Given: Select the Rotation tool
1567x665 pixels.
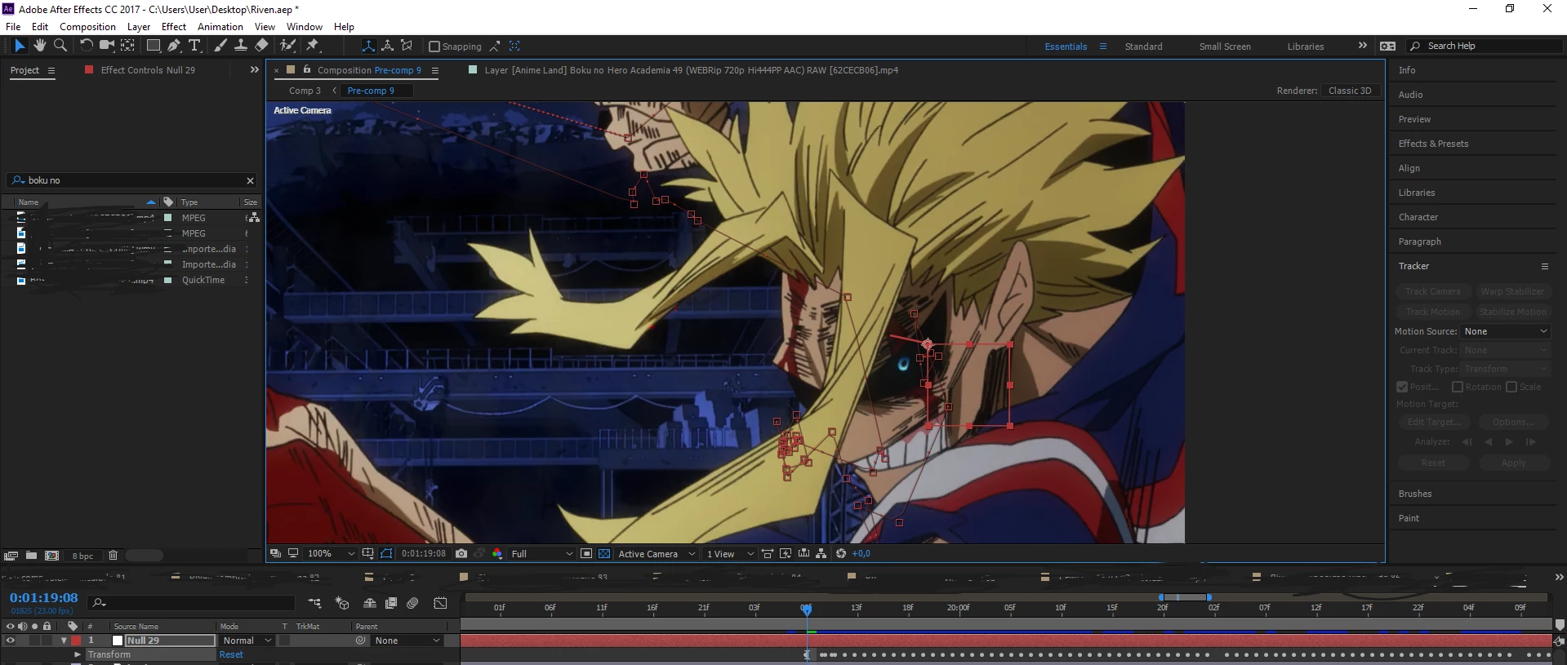Looking at the screenshot, I should click(x=86, y=46).
